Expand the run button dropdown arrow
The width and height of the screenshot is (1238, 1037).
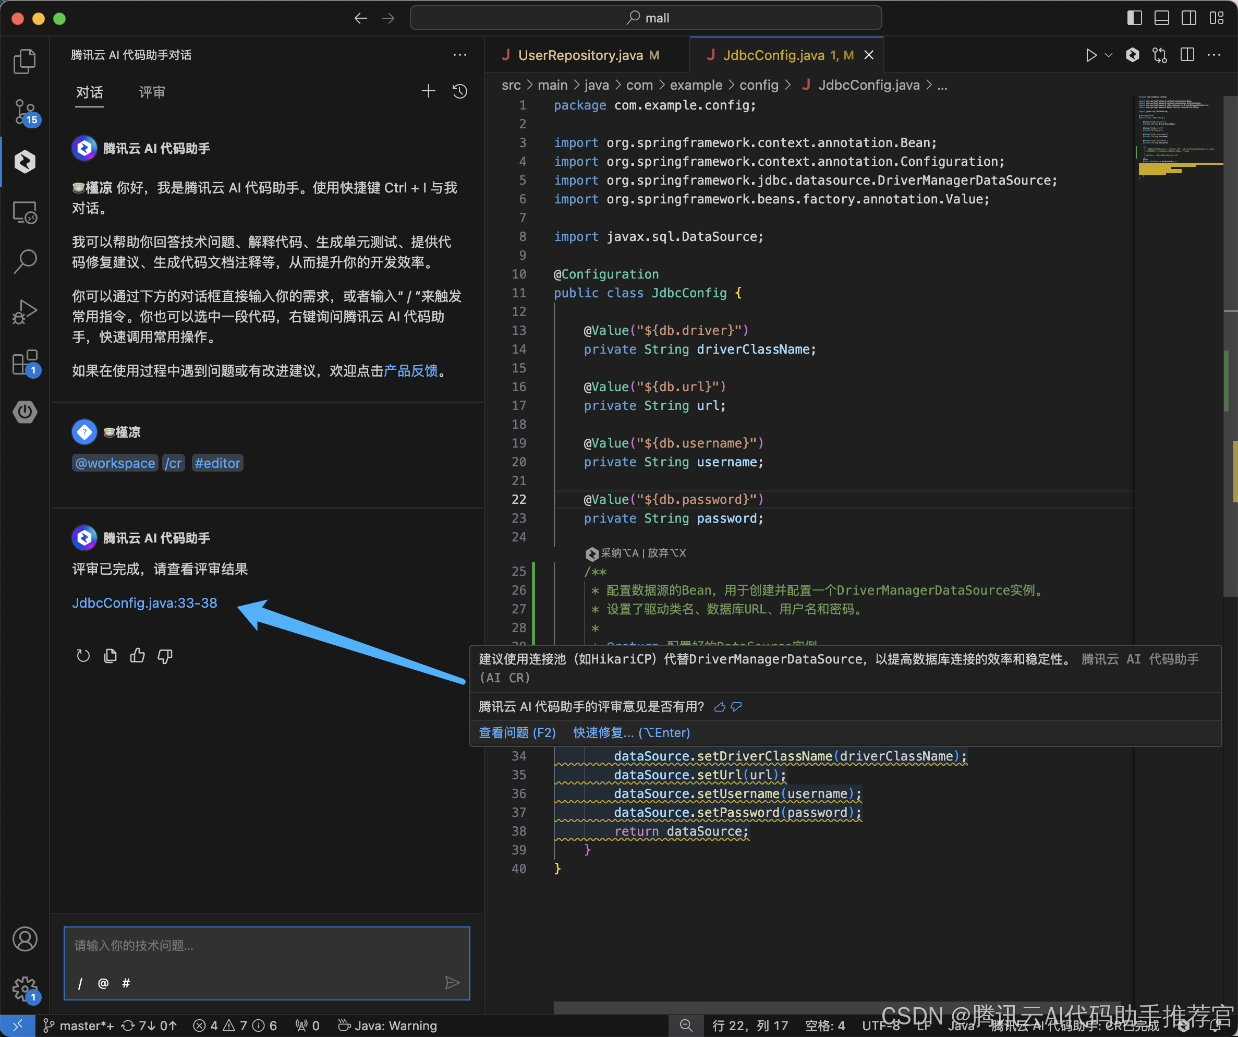click(1109, 55)
